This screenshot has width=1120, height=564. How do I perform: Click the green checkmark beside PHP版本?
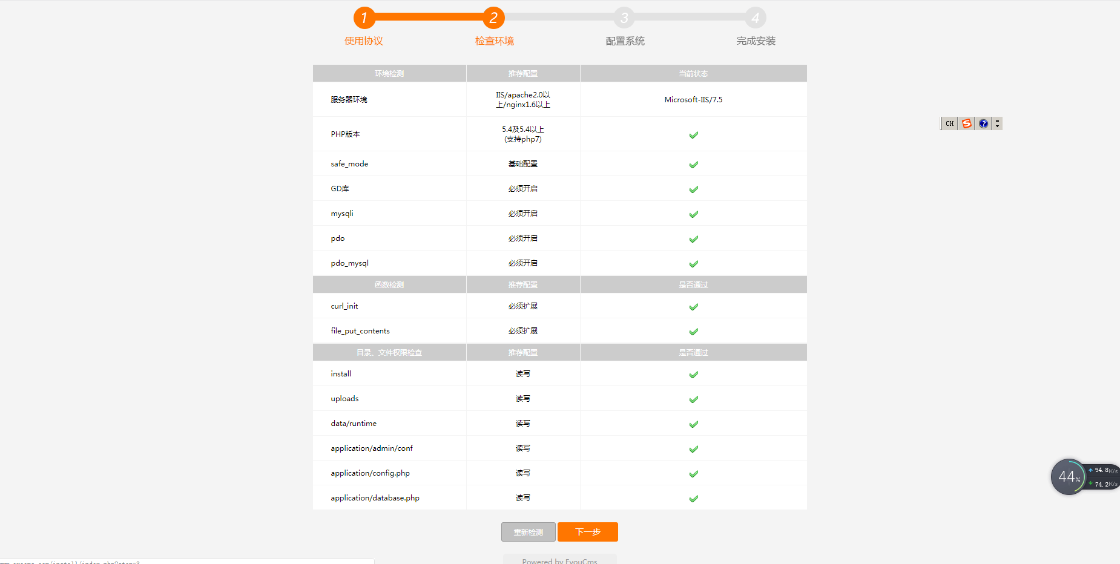[694, 135]
